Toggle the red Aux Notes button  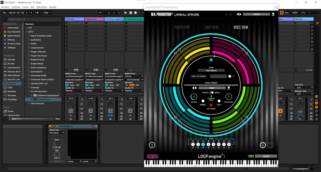(211, 105)
